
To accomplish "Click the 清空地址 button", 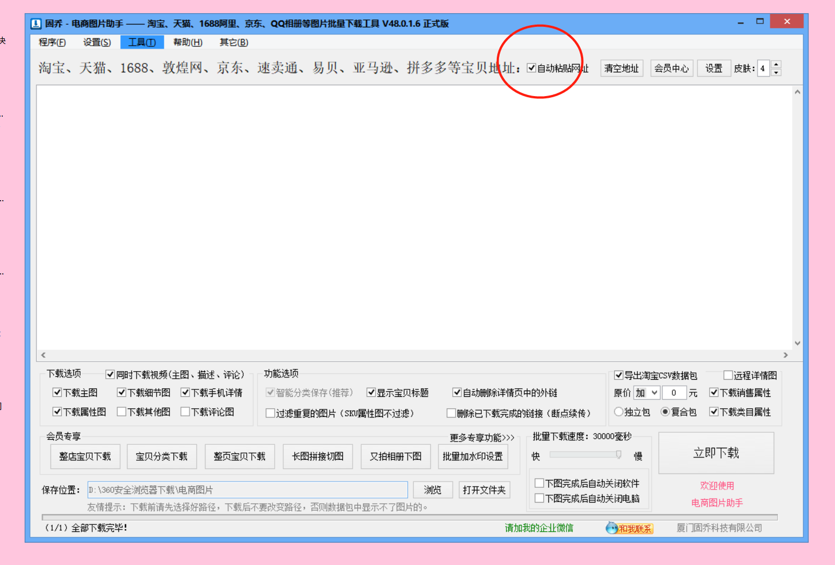I will coord(622,68).
